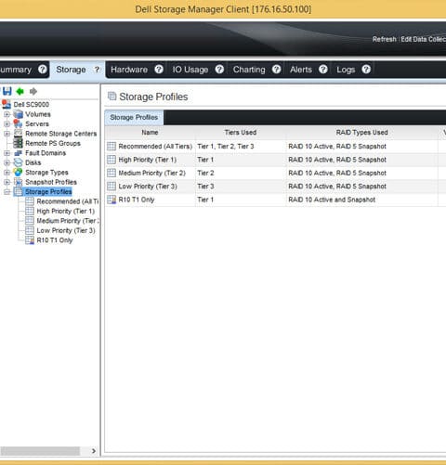
Task: Click the Fault Domains icon
Action: pos(18,153)
